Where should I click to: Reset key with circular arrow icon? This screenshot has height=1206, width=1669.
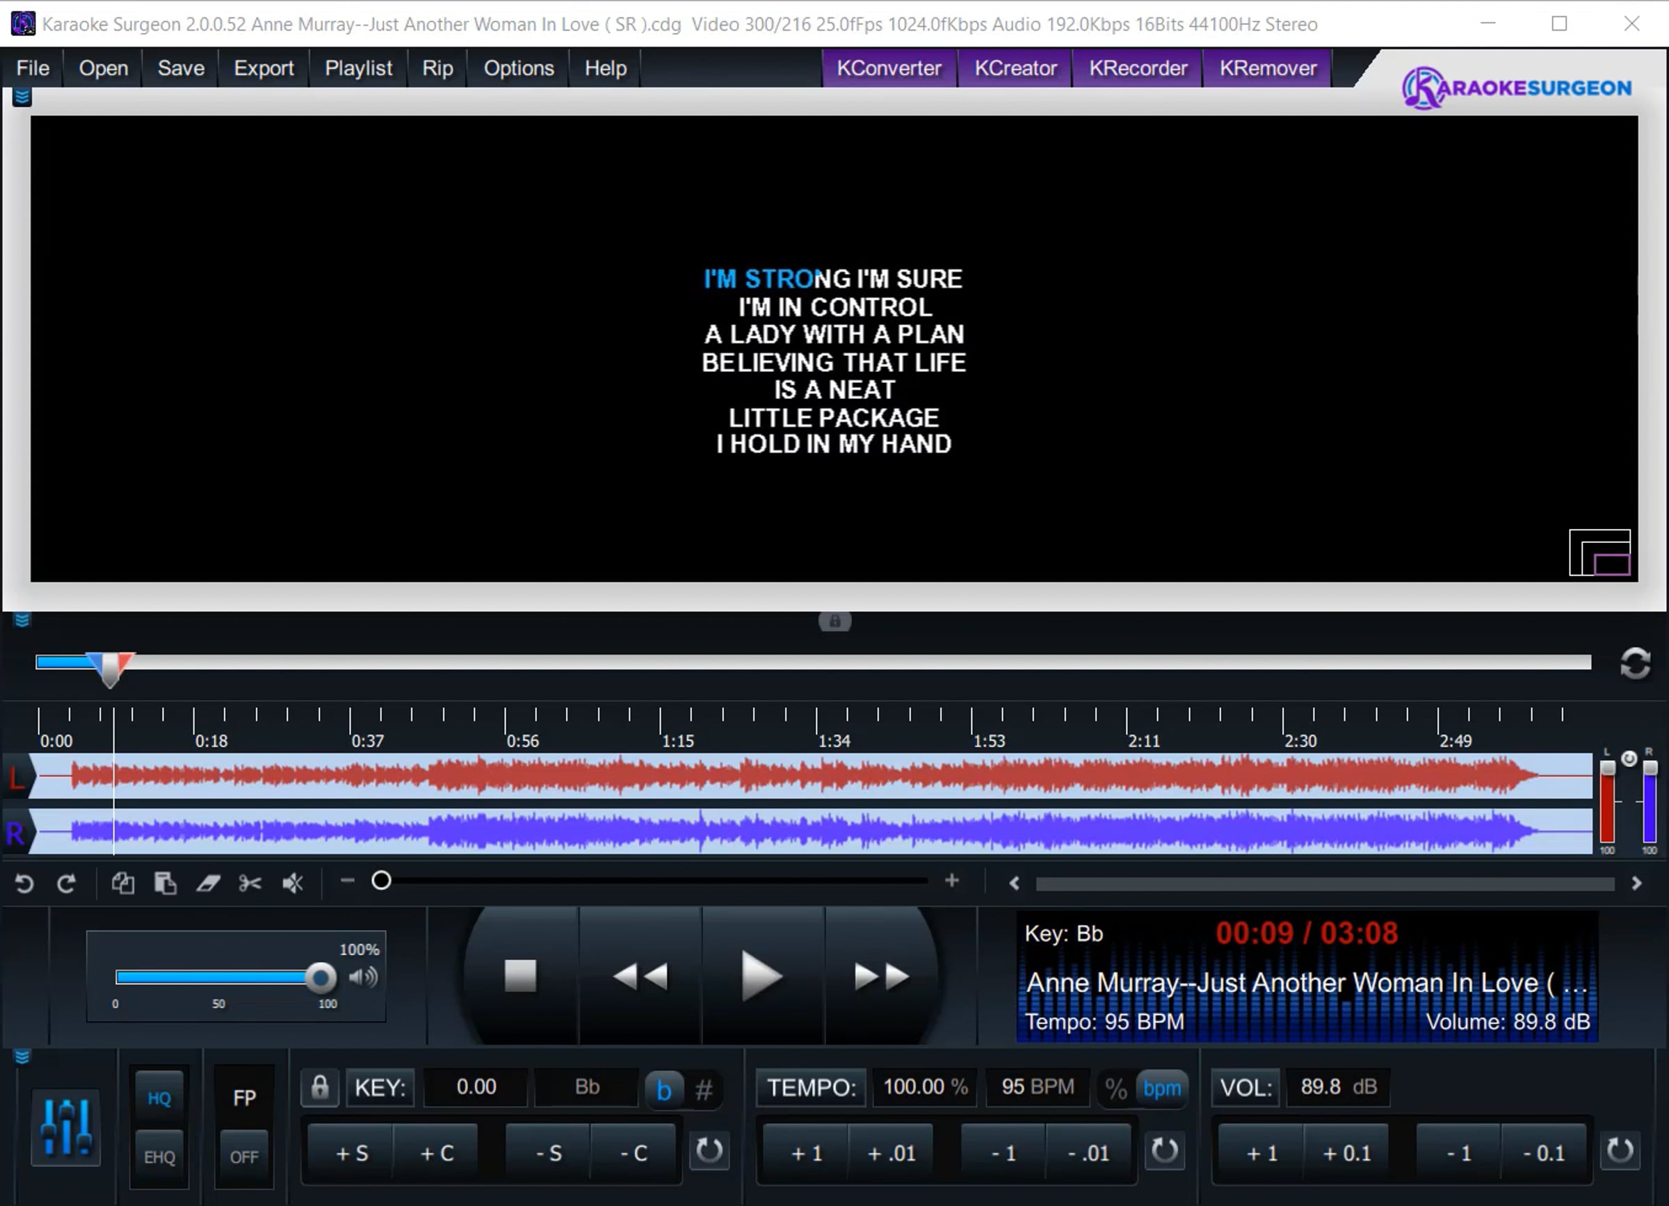pos(709,1151)
